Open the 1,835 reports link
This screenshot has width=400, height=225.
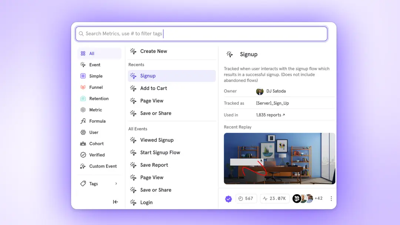270,115
